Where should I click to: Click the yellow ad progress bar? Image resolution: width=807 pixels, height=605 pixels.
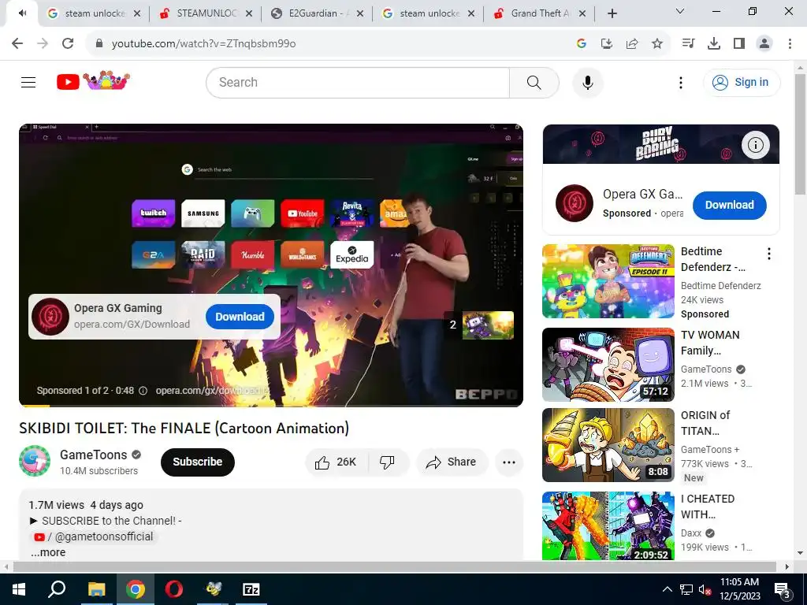click(34, 406)
